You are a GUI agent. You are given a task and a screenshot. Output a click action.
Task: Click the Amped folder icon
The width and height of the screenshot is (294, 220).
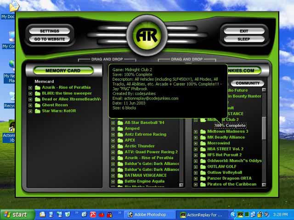click(x=120, y=129)
